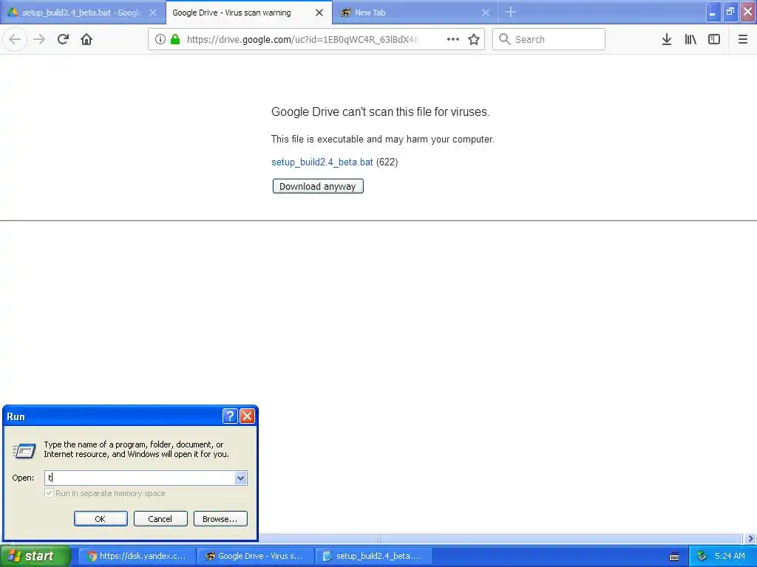Click Cancel in the Run dialog
This screenshot has width=757, height=567.
pos(160,519)
